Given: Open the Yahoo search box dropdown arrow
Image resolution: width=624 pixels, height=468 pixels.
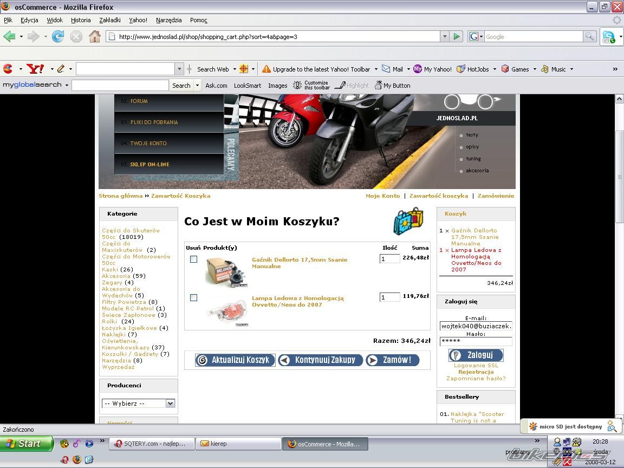Looking at the screenshot, I should (179, 69).
